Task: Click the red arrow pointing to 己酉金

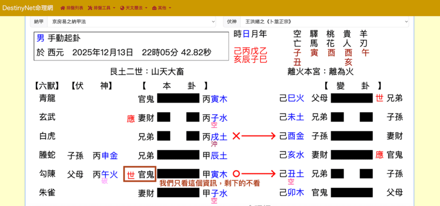Action: 258,136
